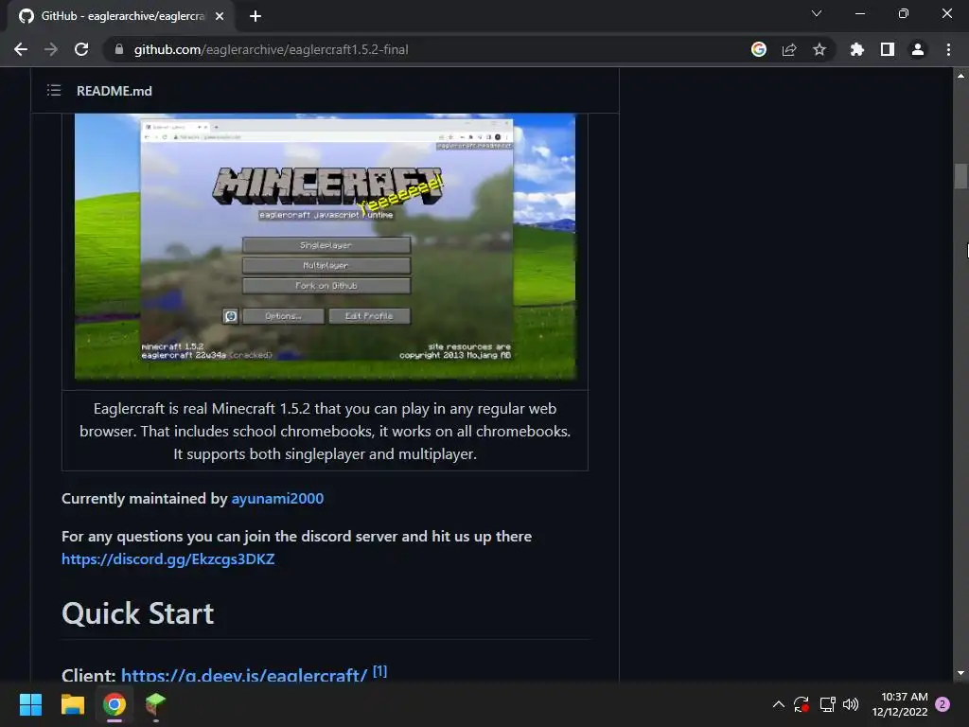This screenshot has height=727, width=969.
Task: Reload the GitHub page
Action: (81, 49)
